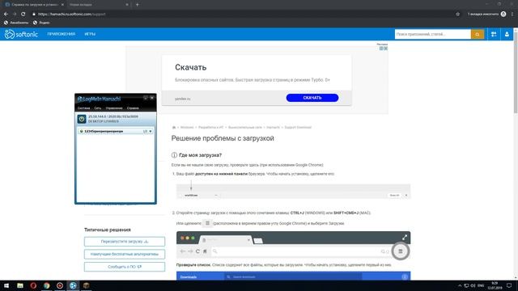518x291 pixels.
Task: Click the network status dot beside 12345 network
Action: point(81,131)
